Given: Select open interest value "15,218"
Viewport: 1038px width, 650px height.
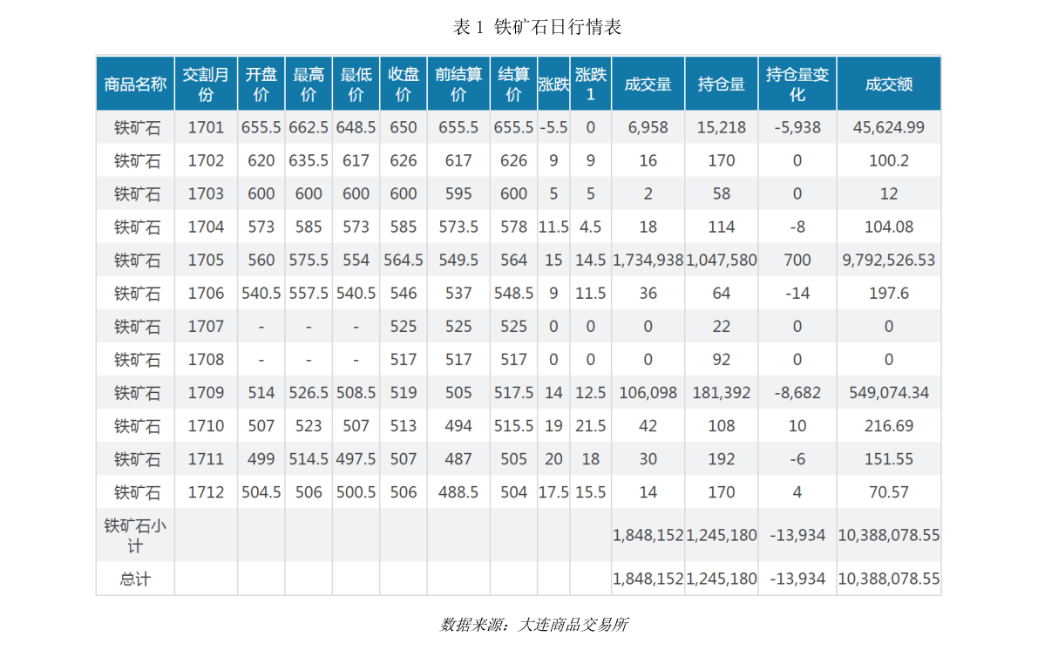Looking at the screenshot, I should (x=722, y=127).
